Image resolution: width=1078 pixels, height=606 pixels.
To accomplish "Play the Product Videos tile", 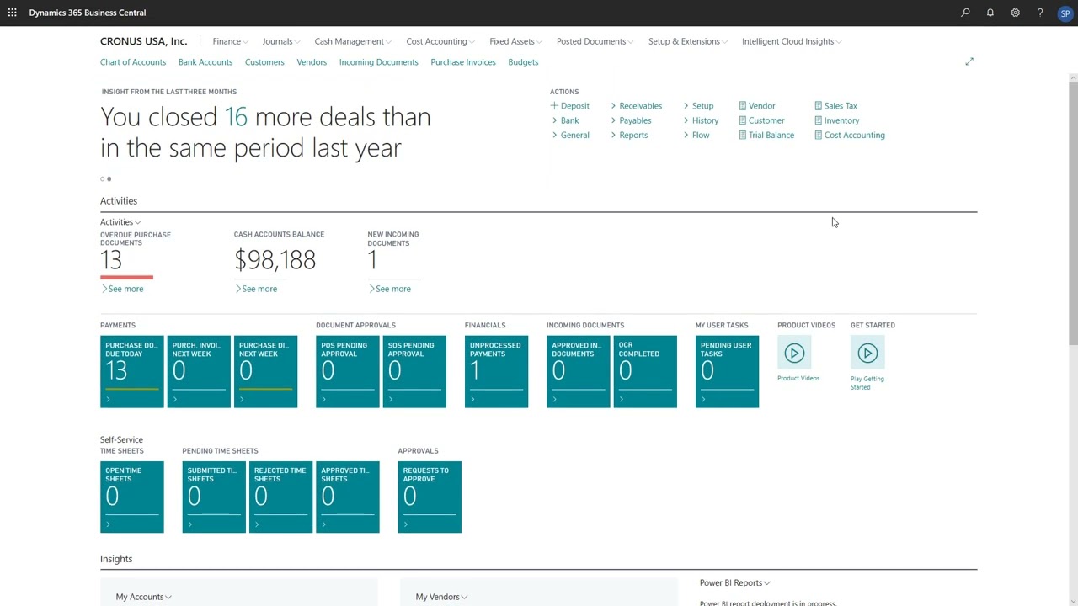I will pos(794,353).
